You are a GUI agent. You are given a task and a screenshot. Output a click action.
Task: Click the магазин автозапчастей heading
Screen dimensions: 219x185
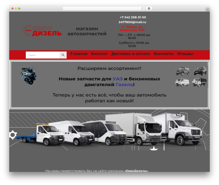point(87,31)
